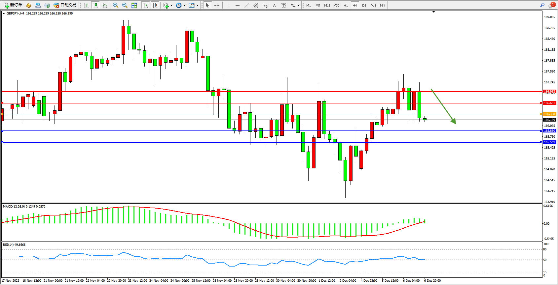Click the New Order (新订单) button
This screenshot has width=558, height=285.
(13, 5)
